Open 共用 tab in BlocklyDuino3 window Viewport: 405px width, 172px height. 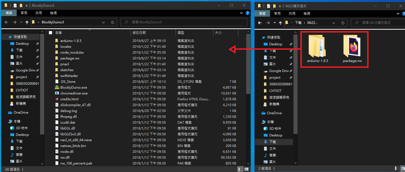click(39, 13)
